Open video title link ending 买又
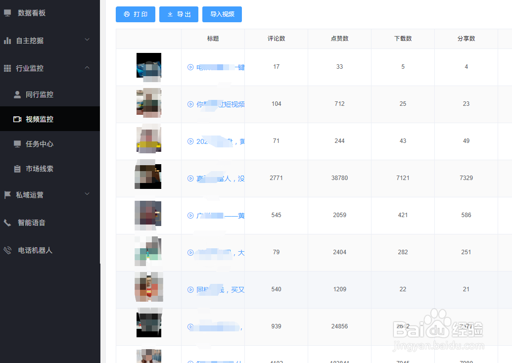This screenshot has width=512, height=363. (220, 289)
